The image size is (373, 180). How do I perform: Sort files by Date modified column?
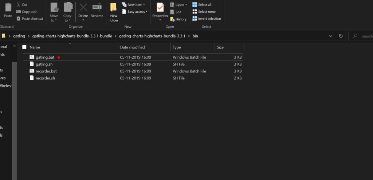tap(132, 47)
